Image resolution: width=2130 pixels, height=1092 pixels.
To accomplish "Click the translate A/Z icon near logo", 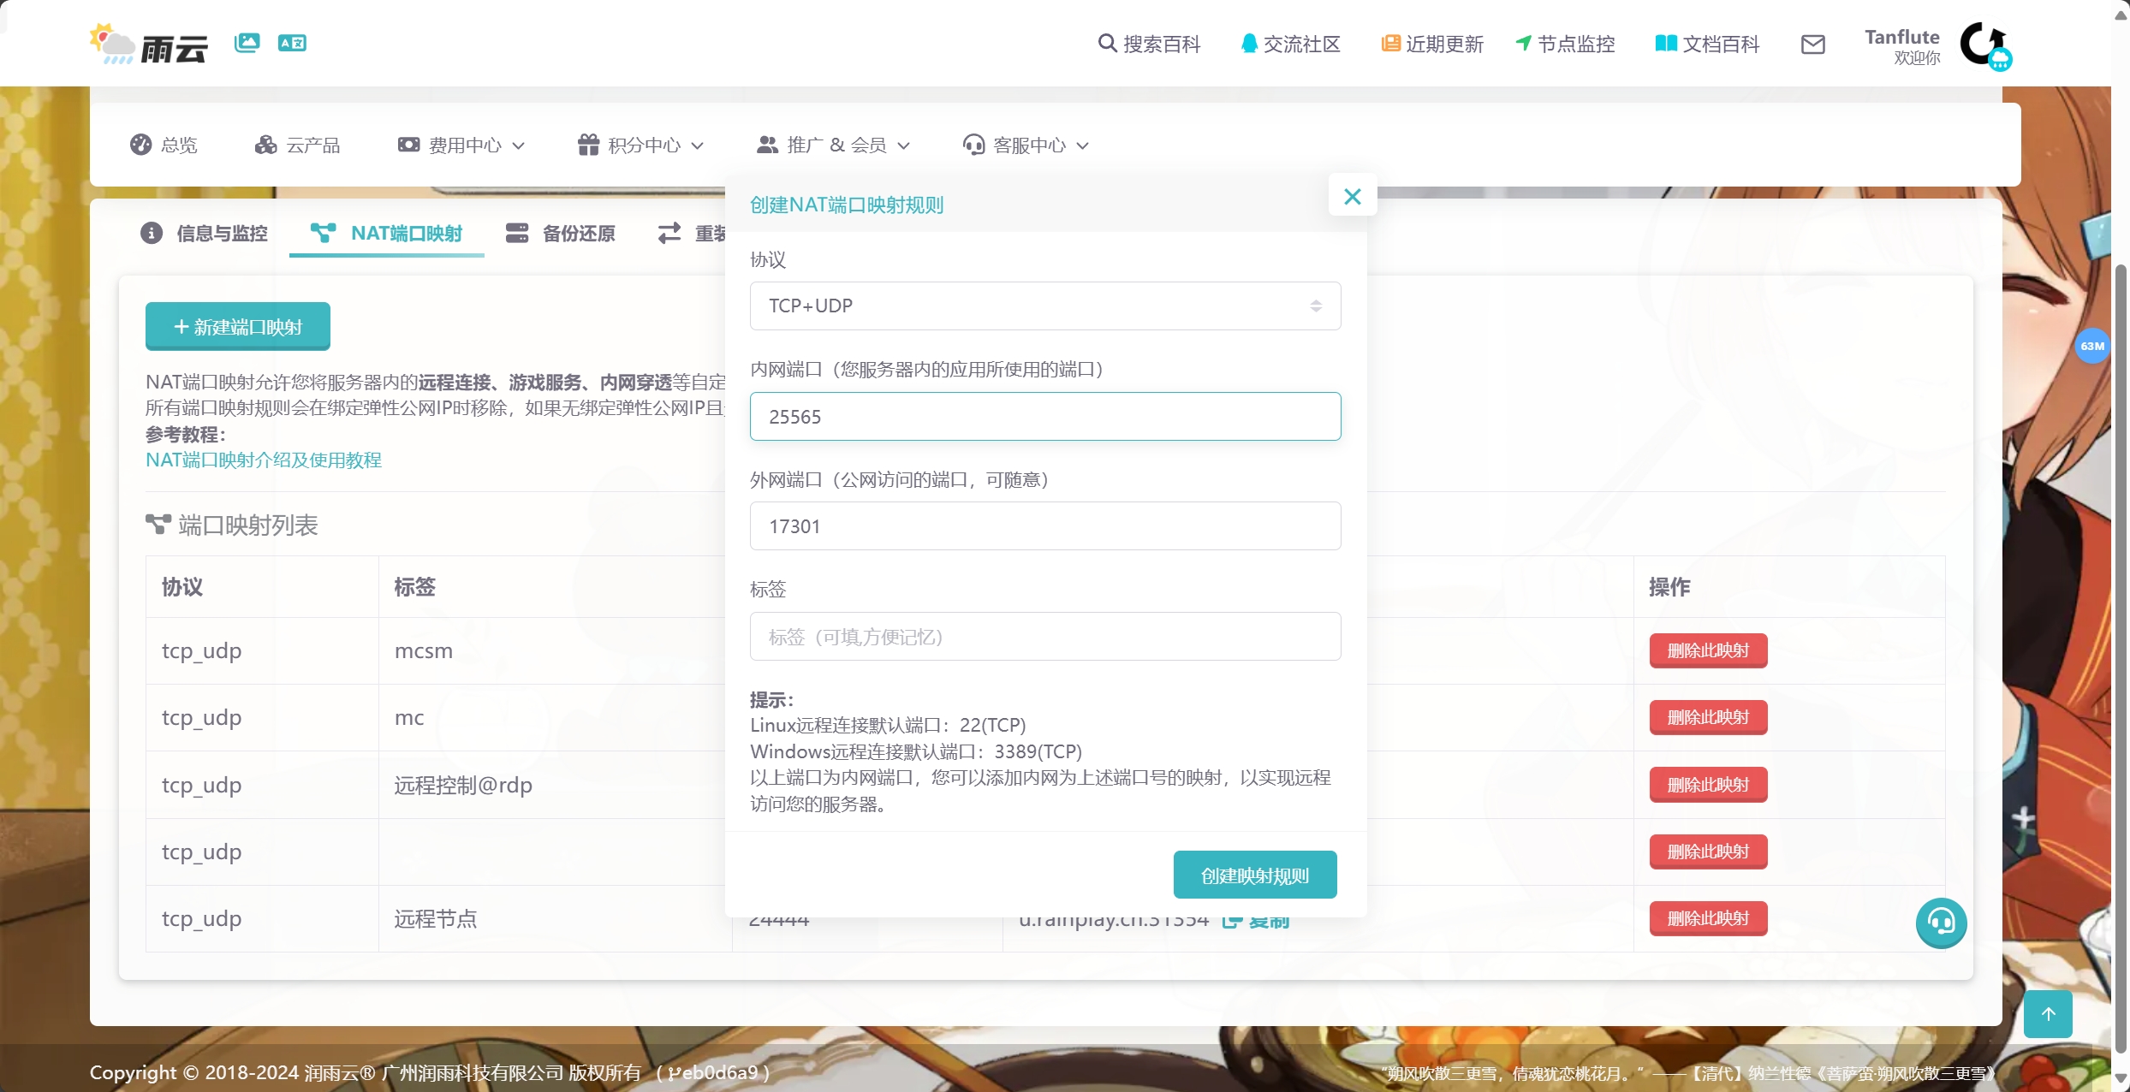I will [291, 42].
